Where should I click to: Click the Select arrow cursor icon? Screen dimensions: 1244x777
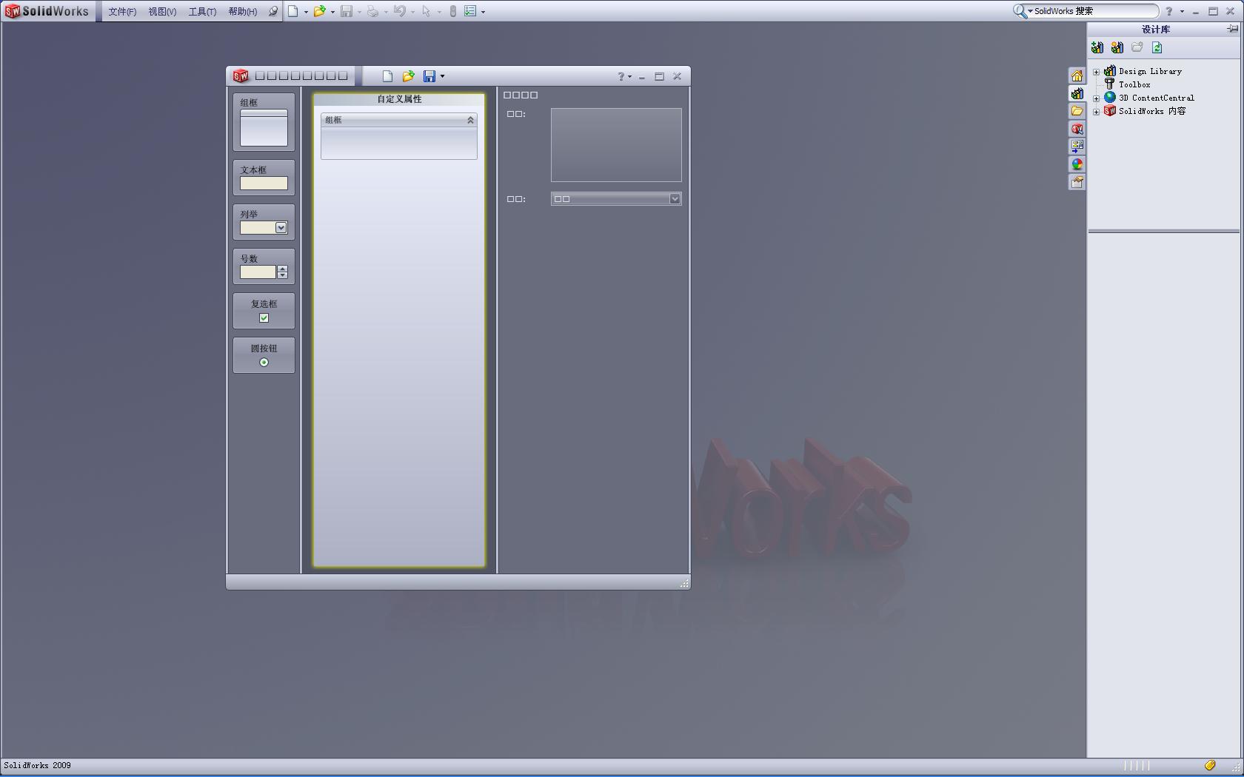click(426, 11)
